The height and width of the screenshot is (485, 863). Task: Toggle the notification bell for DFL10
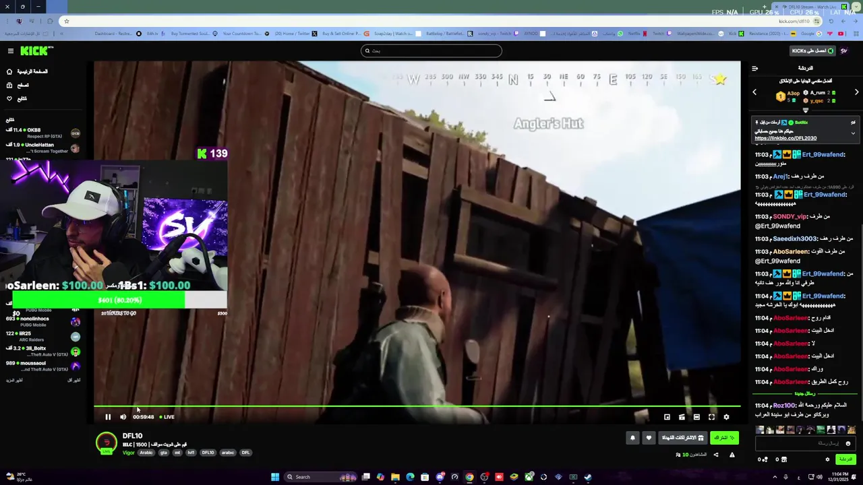click(x=632, y=438)
